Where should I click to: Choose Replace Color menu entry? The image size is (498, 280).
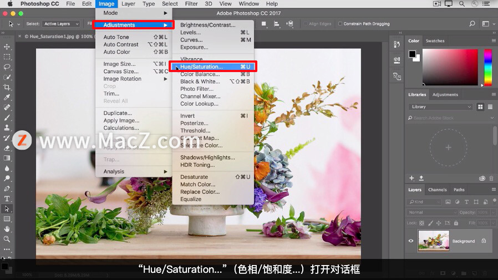click(213, 192)
